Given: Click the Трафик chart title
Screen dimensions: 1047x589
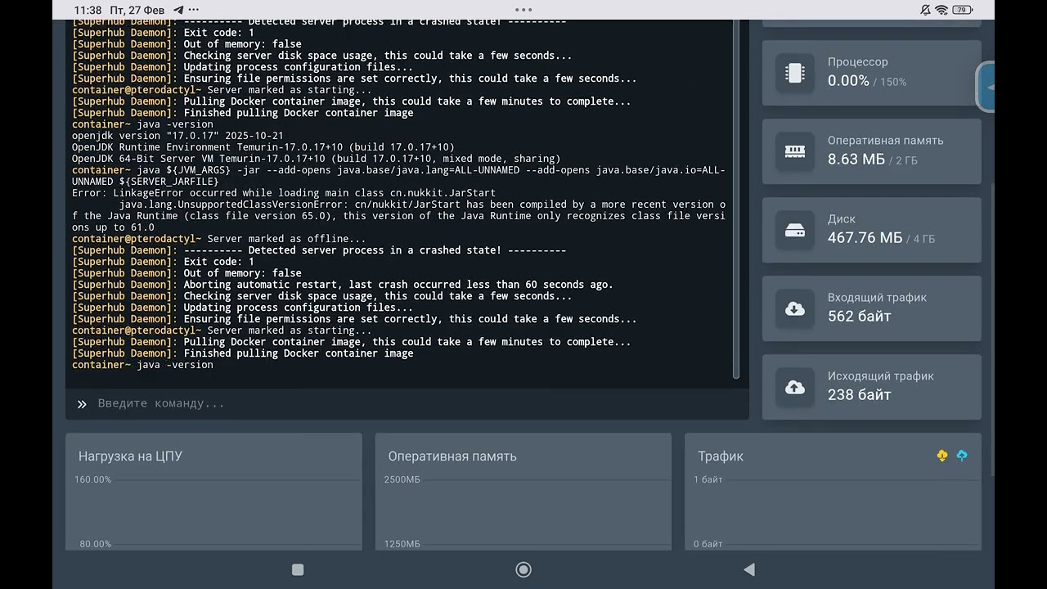Looking at the screenshot, I should (x=721, y=456).
